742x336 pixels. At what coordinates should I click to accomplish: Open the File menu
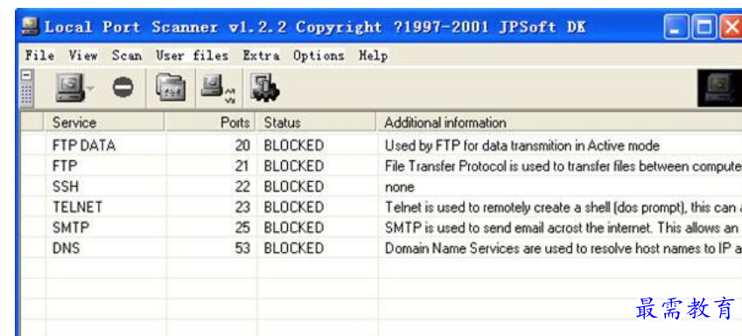[x=39, y=55]
